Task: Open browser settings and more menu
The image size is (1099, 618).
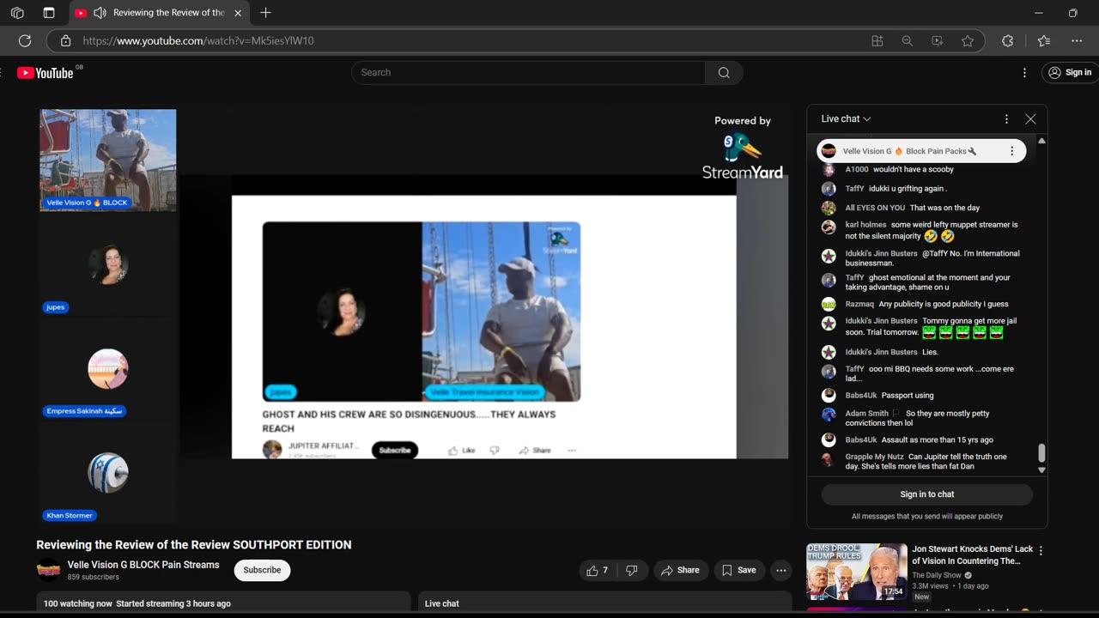Action: (x=1077, y=40)
